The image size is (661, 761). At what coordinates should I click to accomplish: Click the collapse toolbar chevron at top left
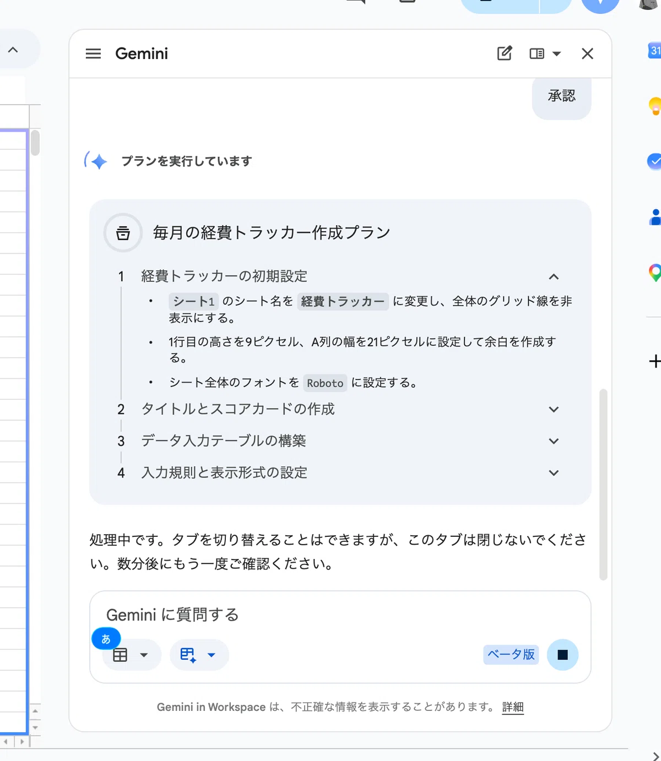pyautogui.click(x=13, y=50)
